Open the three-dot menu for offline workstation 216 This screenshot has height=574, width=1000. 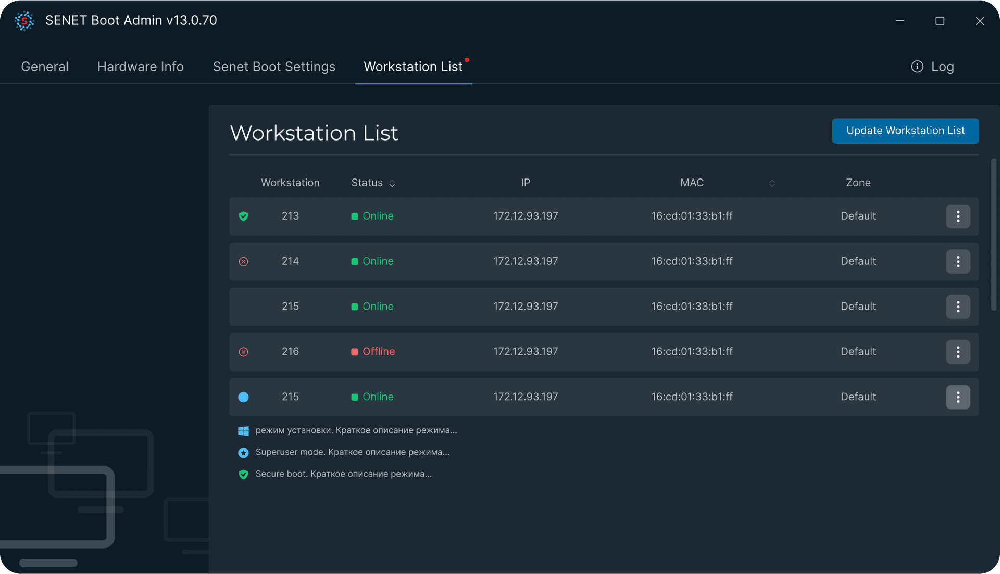coord(958,352)
